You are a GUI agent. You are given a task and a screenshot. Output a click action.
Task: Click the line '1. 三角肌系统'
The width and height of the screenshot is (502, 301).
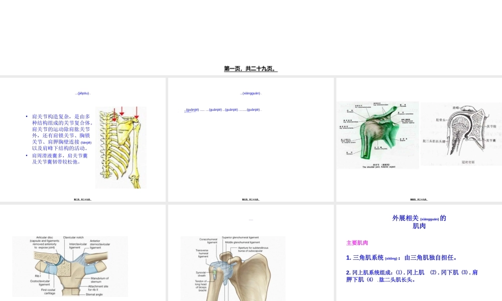pos(401,258)
